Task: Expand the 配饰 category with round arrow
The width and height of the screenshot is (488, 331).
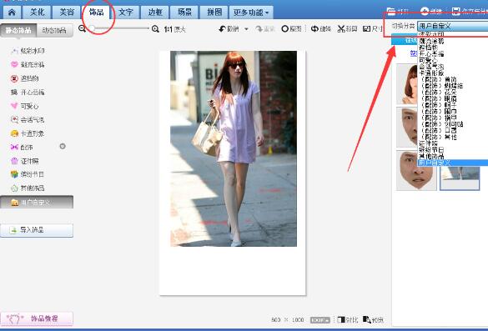Action: [x=63, y=146]
